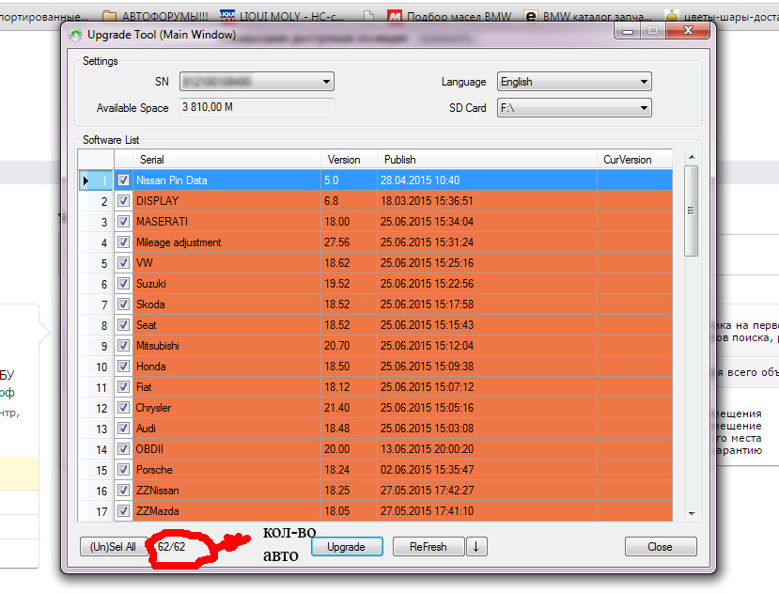
Task: Click the scrollbar down arrow
Action: (691, 513)
